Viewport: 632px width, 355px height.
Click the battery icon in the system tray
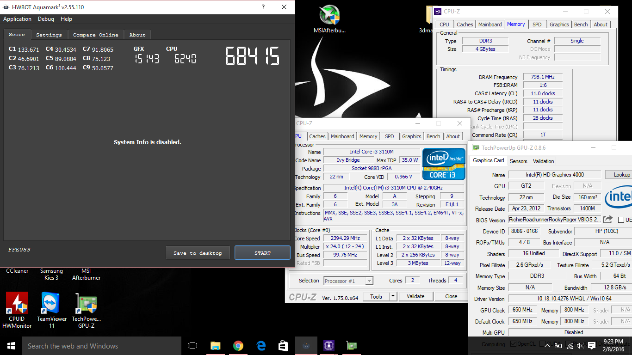[x=559, y=345]
